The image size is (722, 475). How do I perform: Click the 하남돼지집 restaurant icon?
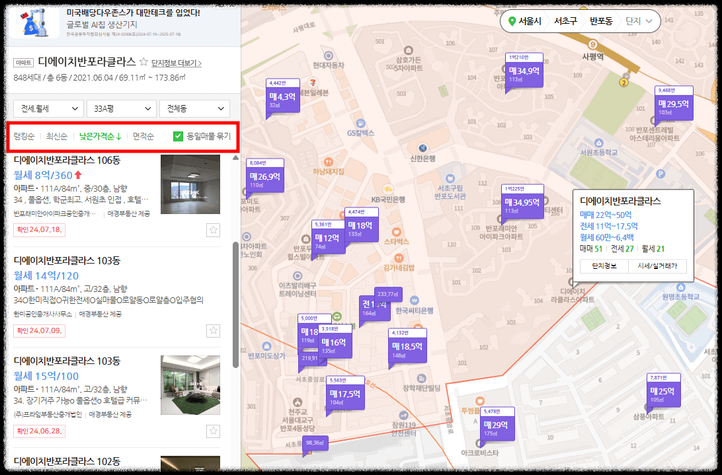pos(329,162)
